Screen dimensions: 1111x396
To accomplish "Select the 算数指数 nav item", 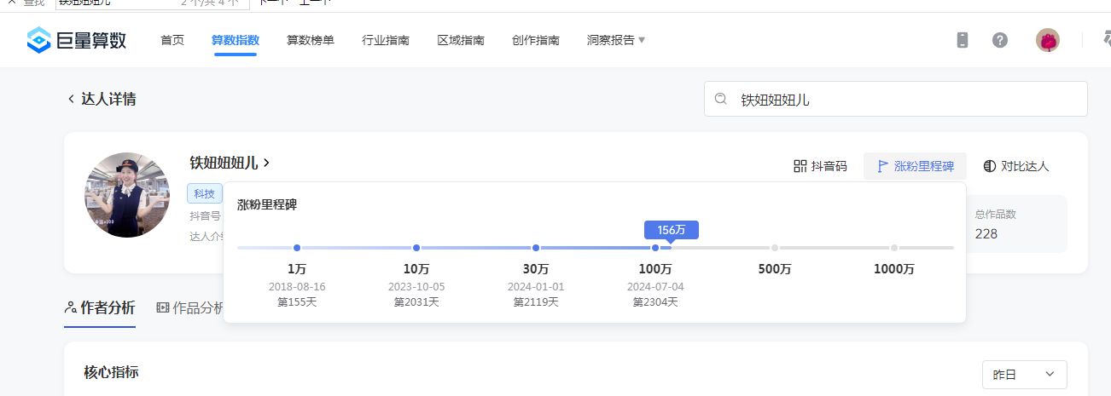I will [236, 40].
